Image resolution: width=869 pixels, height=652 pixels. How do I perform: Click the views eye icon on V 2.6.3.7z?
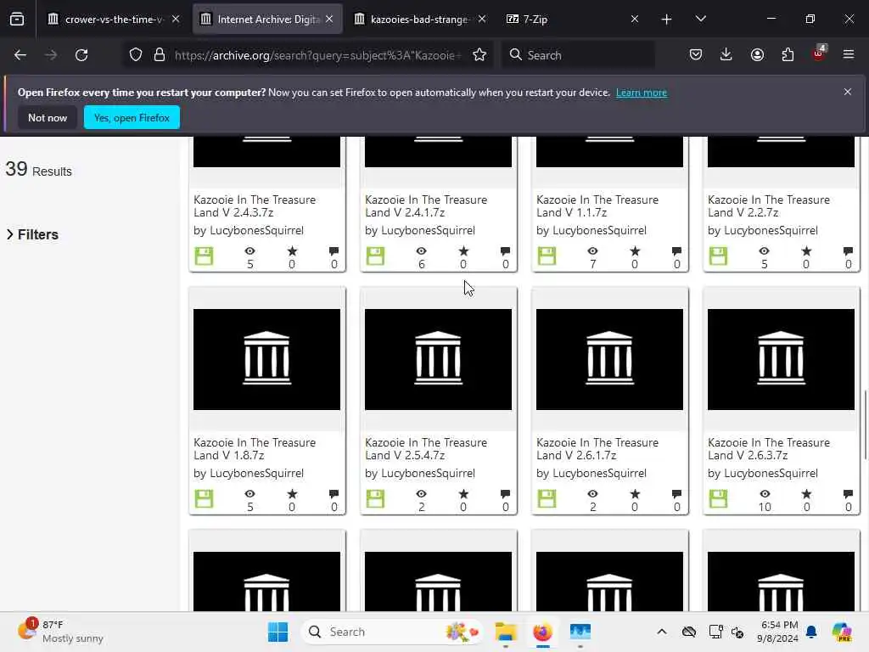(x=765, y=493)
